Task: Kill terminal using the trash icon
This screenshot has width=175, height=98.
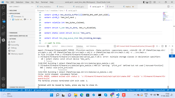Action: click(166, 46)
